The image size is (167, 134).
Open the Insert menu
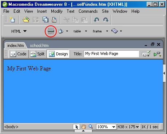coord(42,11)
